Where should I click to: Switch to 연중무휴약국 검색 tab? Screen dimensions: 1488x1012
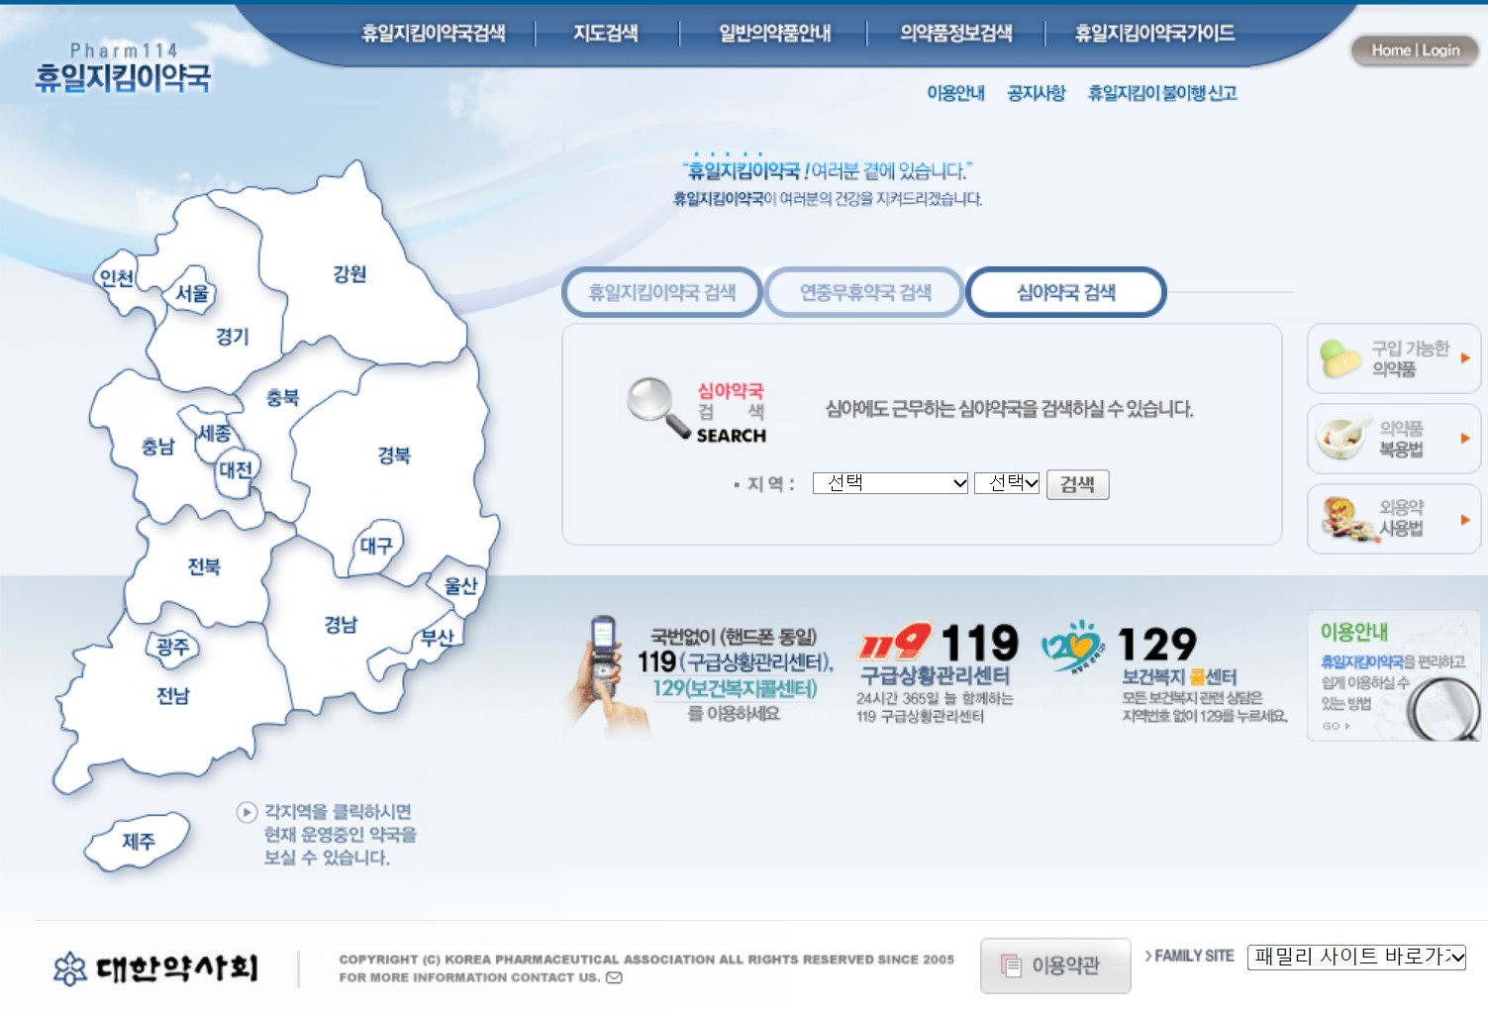(x=865, y=292)
